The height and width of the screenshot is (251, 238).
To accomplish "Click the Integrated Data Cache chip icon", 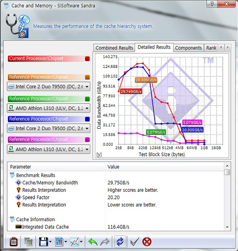I will 19,226.
